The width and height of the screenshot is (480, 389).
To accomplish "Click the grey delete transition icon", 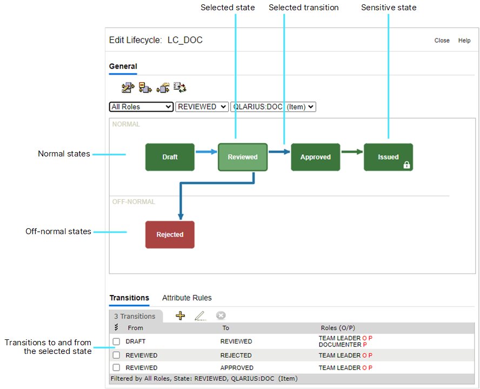I will (x=221, y=316).
